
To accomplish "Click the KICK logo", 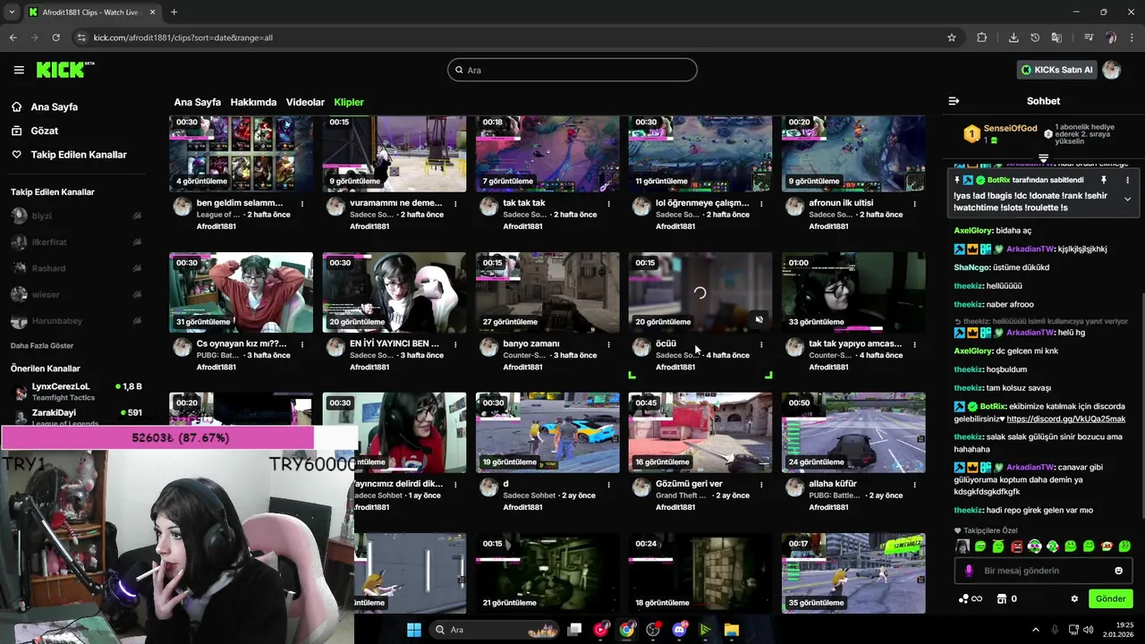I will coord(65,70).
